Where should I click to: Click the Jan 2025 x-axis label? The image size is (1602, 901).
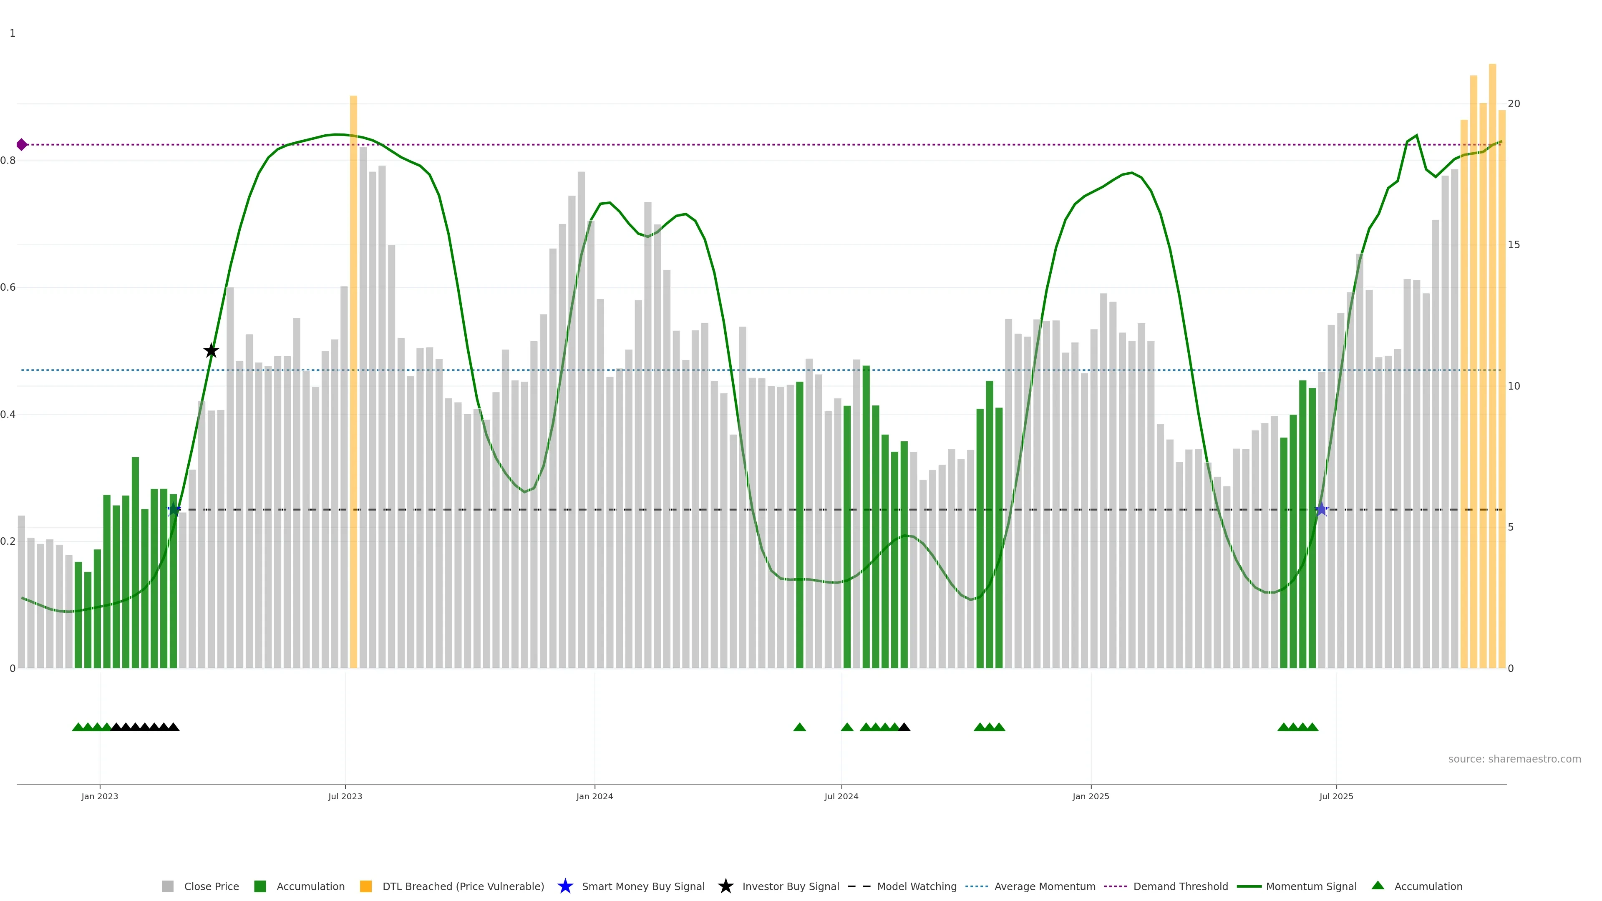coord(1091,796)
